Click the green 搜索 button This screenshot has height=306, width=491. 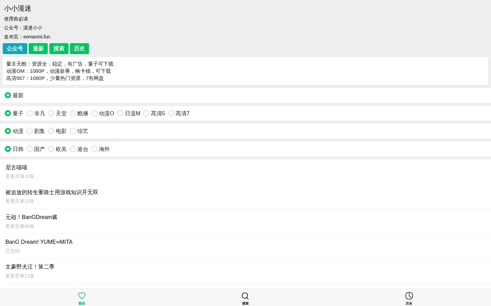click(x=59, y=49)
